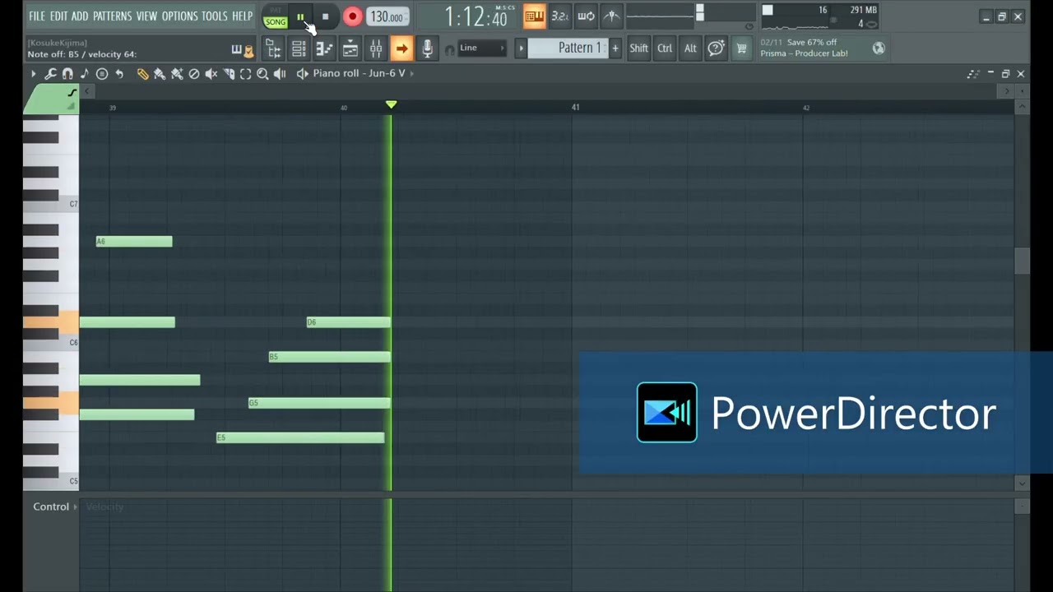Expand the Piano roll Jun-6 V target arrow
1053x592 pixels.
pos(411,73)
